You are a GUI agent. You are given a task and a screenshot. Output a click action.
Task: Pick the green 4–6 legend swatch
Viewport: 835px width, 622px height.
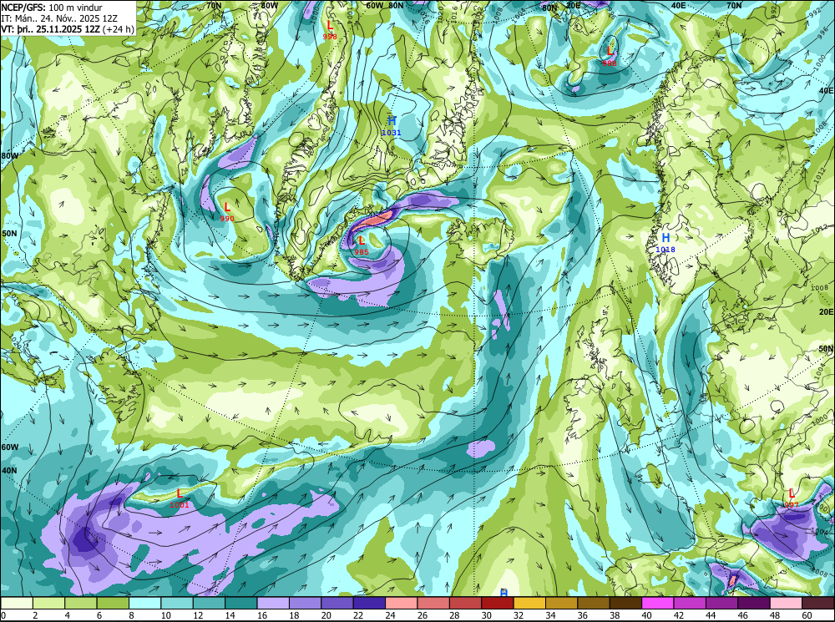81,603
